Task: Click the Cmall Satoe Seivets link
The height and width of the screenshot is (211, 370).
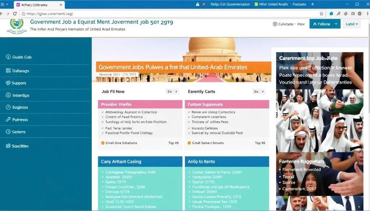Action: (208, 143)
